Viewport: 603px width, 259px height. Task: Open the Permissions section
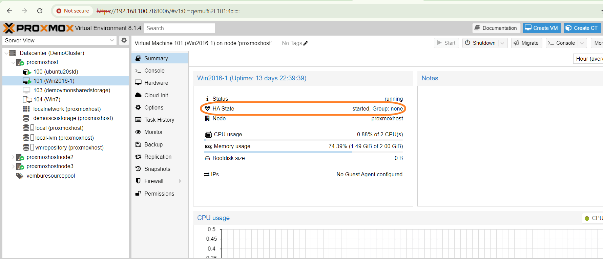(160, 194)
